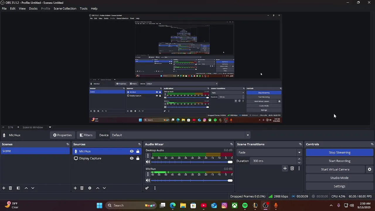Open Settings from Controls panel
The image size is (375, 211).
click(x=340, y=186)
